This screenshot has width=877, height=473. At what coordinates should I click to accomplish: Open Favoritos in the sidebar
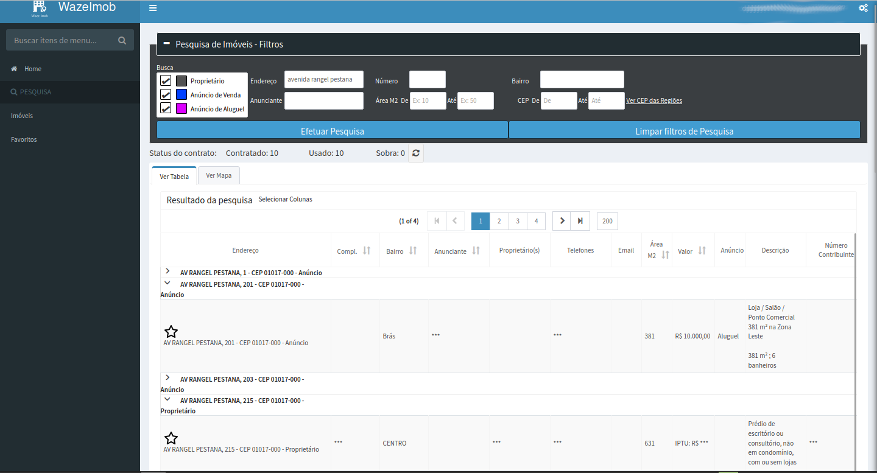pos(24,139)
